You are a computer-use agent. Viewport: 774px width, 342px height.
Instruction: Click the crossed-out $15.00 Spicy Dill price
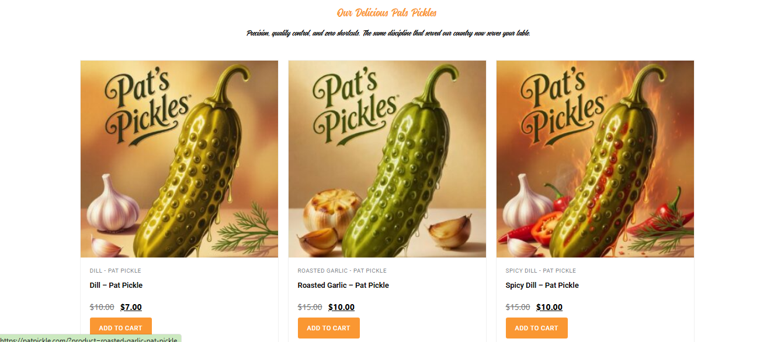coord(518,307)
